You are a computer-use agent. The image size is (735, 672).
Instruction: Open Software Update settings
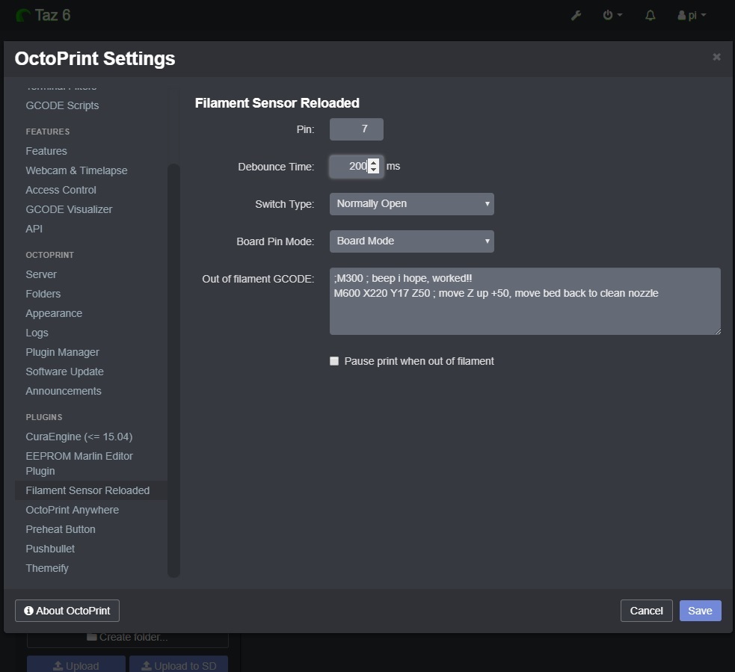click(x=65, y=372)
